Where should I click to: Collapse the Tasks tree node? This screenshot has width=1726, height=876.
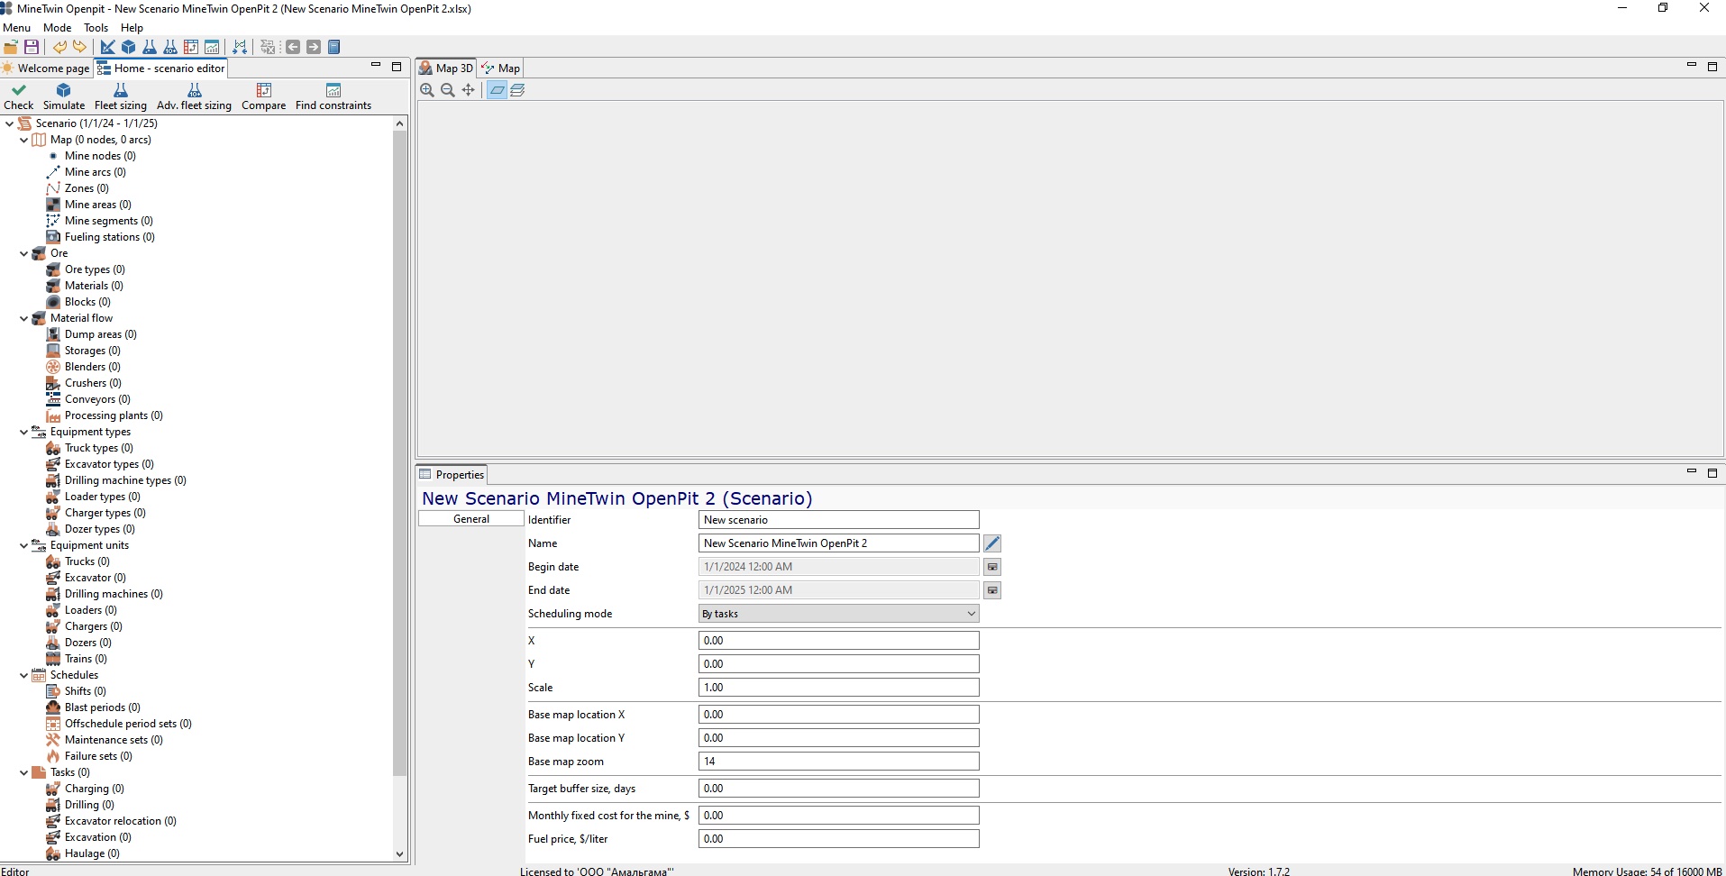pyautogui.click(x=24, y=772)
